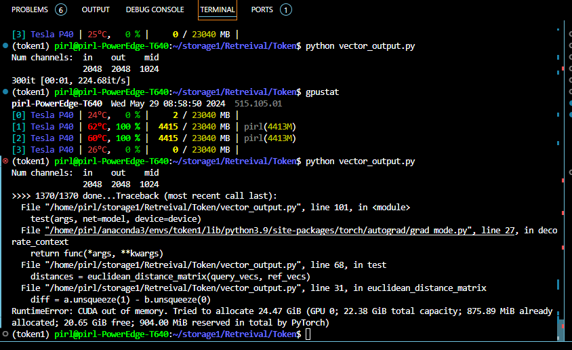Click the timestamp 'Wed May 29 08:58:50 2024'
Screen dimensions: 572x350
coord(168,104)
